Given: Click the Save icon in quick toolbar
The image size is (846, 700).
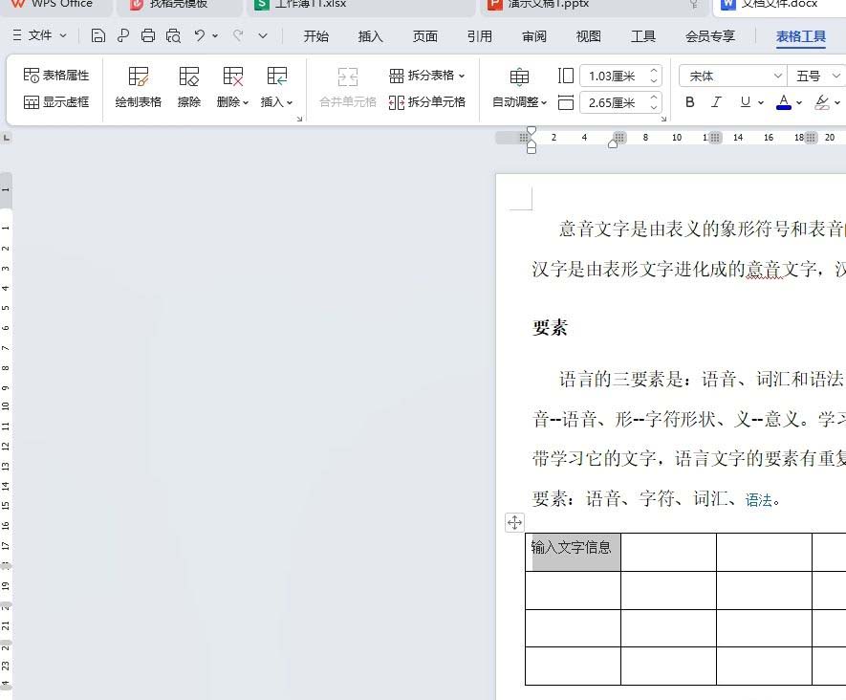Looking at the screenshot, I should coord(98,36).
